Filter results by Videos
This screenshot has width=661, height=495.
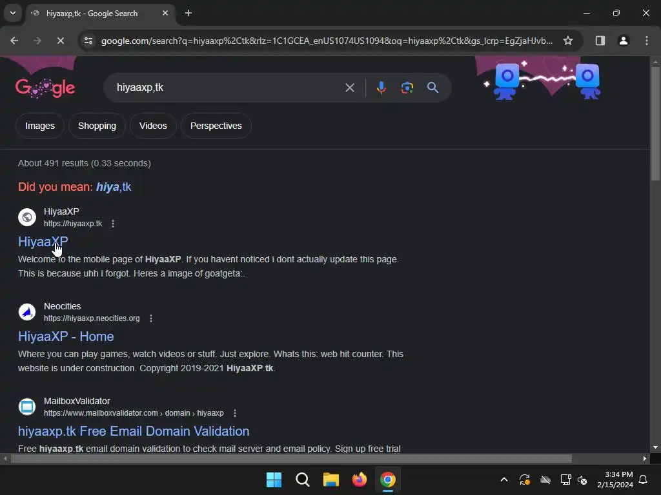(153, 126)
